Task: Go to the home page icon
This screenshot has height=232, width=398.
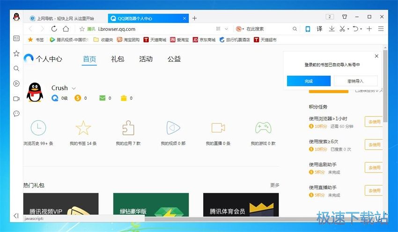Action: tap(66, 29)
